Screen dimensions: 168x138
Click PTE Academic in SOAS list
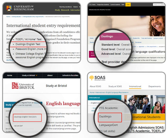click(109, 108)
